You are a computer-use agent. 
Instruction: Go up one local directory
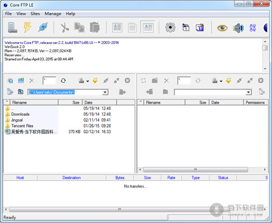21,91
